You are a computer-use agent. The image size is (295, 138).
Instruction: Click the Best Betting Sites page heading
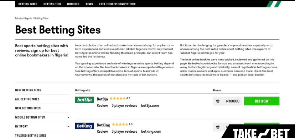[x=58, y=30]
